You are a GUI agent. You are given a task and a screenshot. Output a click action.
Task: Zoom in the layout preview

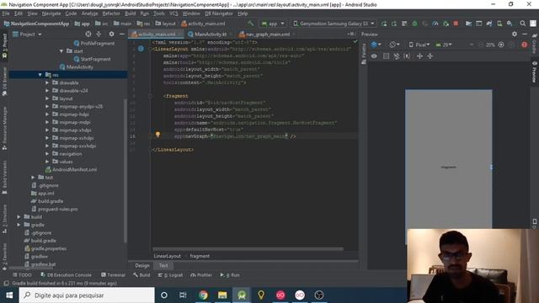point(501,45)
